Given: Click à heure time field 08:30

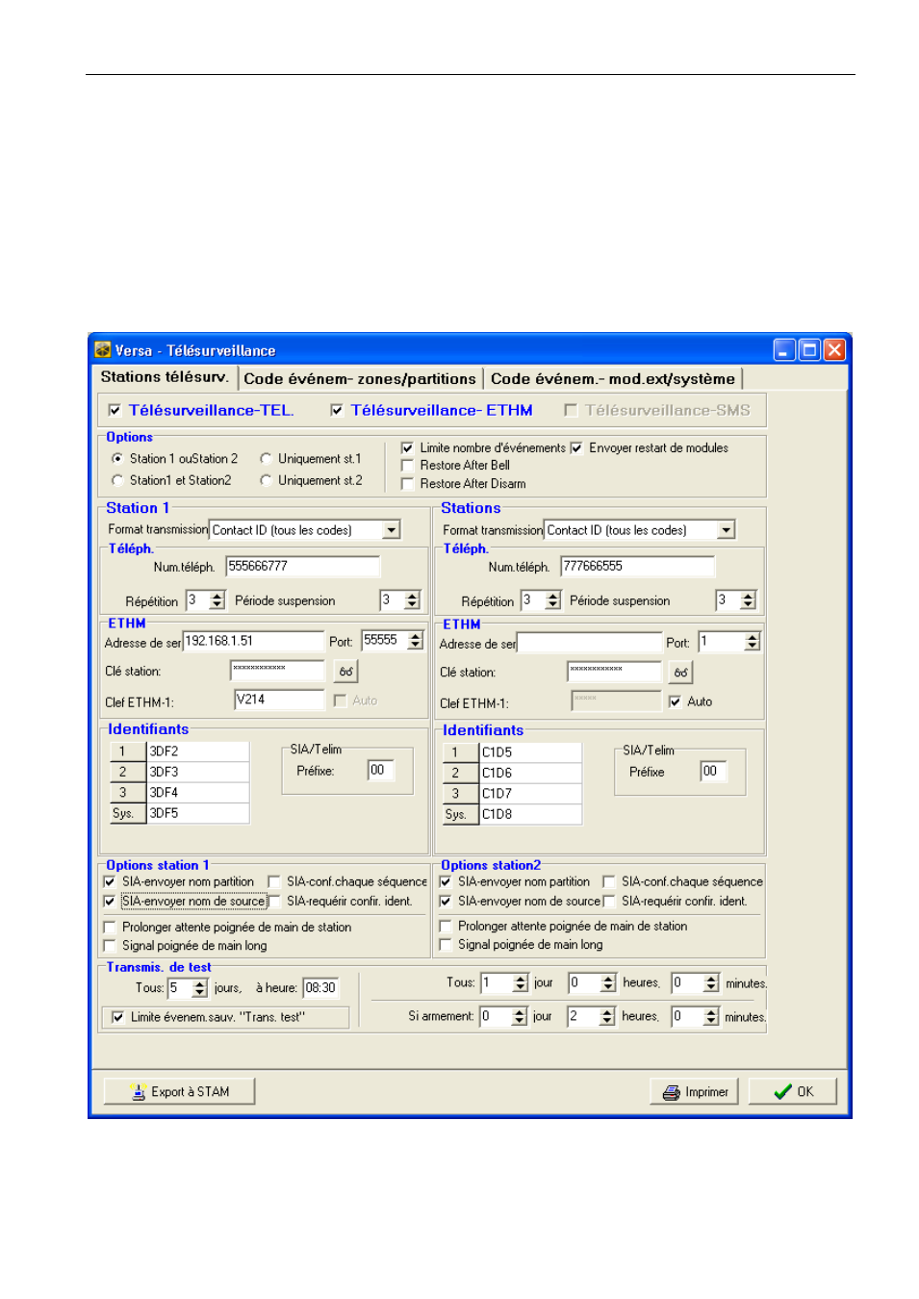Looking at the screenshot, I should [320, 988].
